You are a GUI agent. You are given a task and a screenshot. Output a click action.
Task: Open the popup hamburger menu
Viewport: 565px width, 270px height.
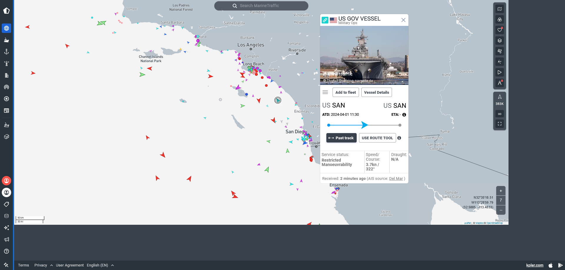tap(325, 92)
